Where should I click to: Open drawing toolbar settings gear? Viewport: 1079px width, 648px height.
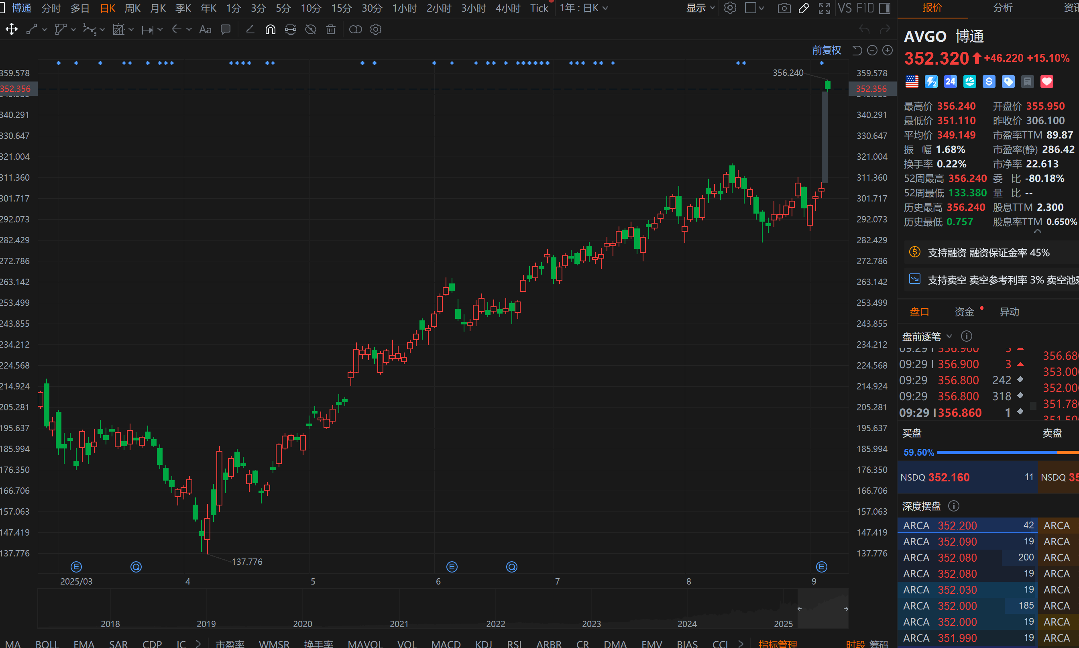tap(375, 29)
